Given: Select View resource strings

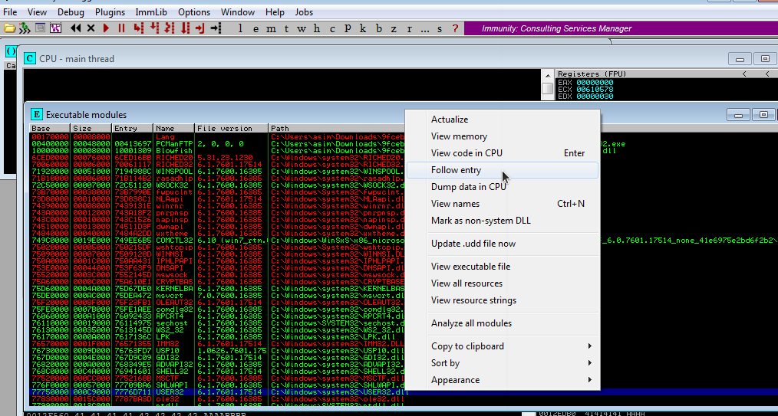Looking at the screenshot, I should tap(502, 300).
